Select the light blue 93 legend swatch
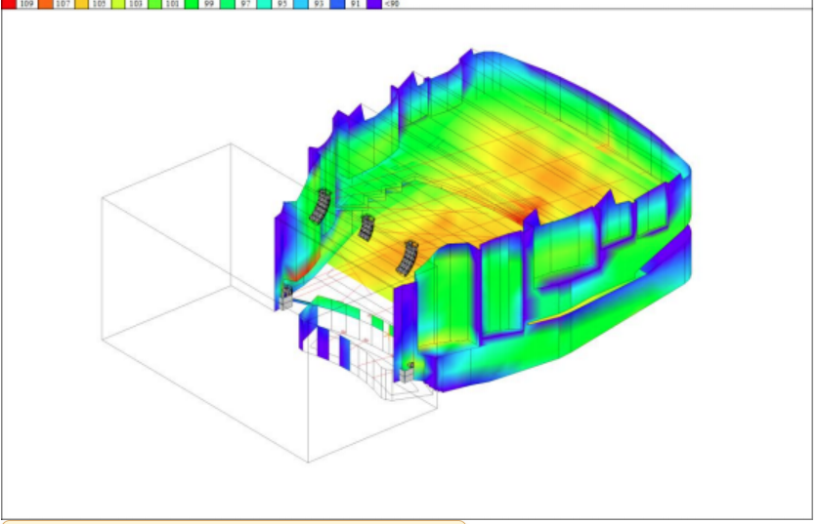Viewport: 818px width, 524px height. (x=300, y=4)
